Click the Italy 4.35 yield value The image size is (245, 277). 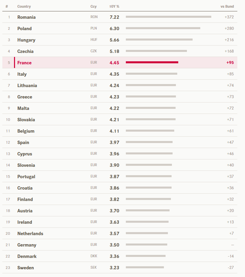[114, 74]
